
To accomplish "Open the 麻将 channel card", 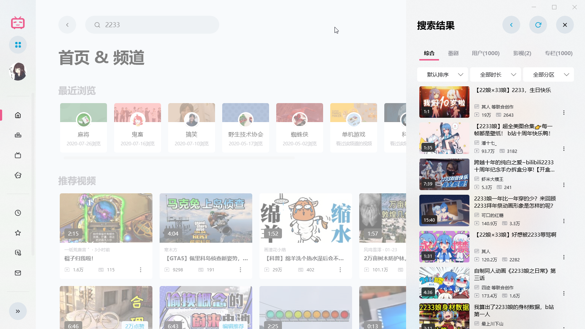I will (x=83, y=128).
